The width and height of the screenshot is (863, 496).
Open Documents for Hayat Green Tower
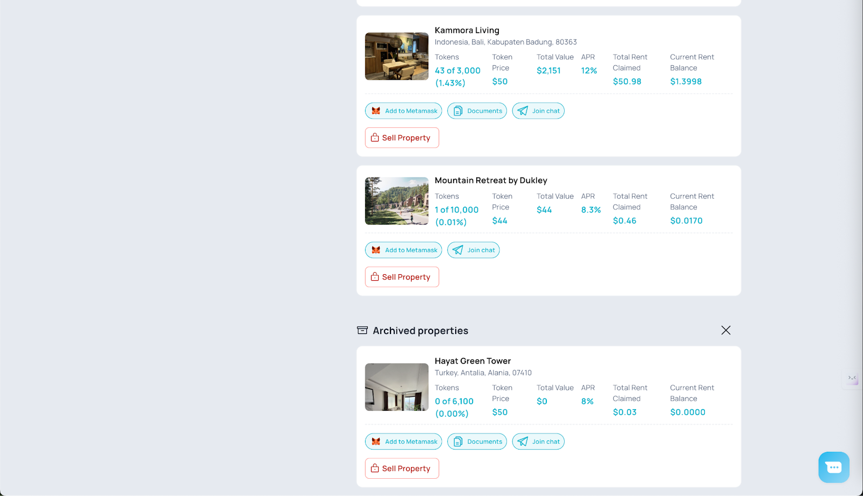click(x=477, y=441)
